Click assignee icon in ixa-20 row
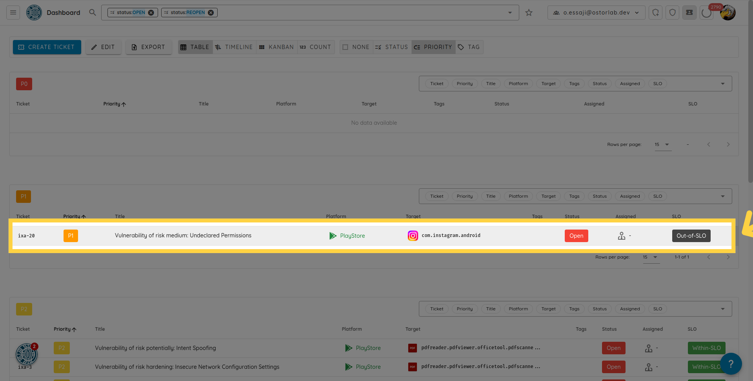The height and width of the screenshot is (381, 753). [x=622, y=236]
